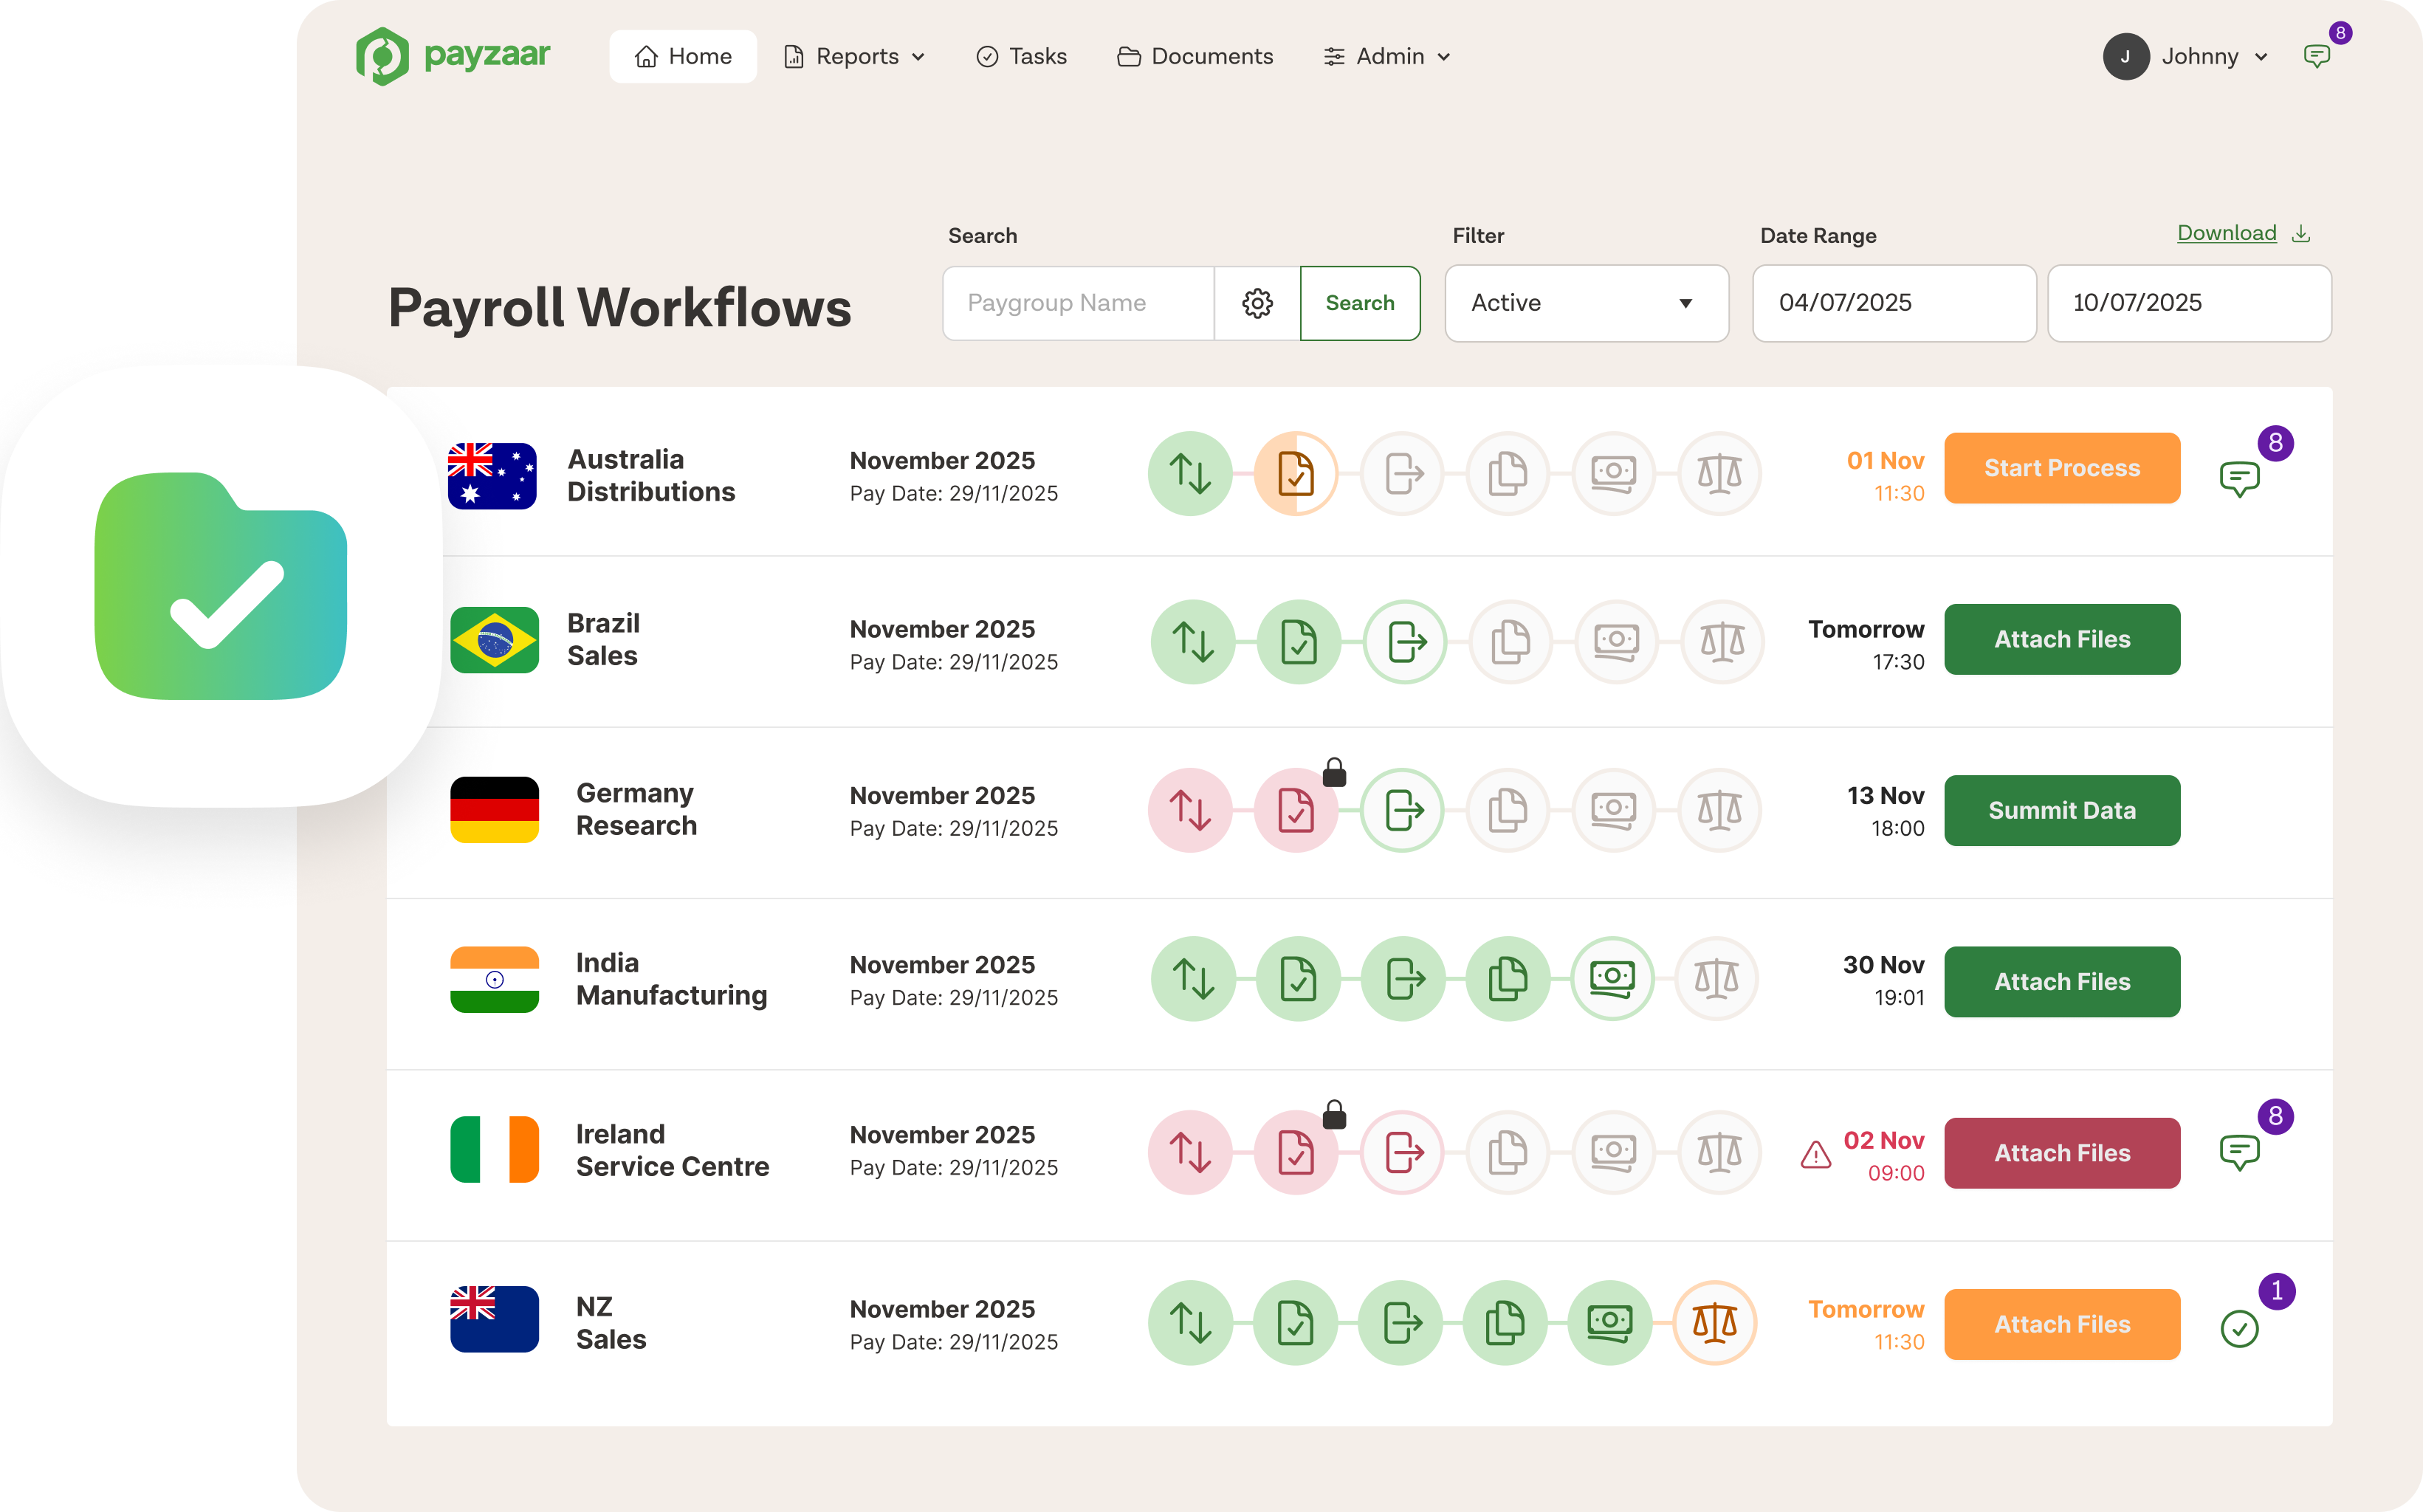Click Germany deadline 13 Nov

[x=1885, y=795]
